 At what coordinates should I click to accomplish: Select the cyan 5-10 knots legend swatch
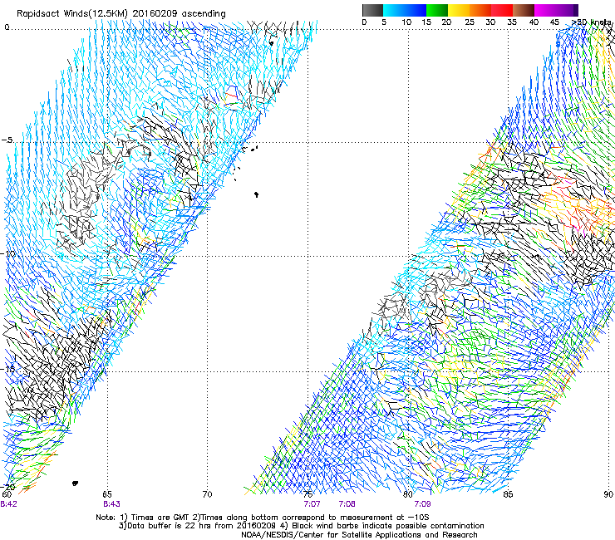tap(394, 10)
